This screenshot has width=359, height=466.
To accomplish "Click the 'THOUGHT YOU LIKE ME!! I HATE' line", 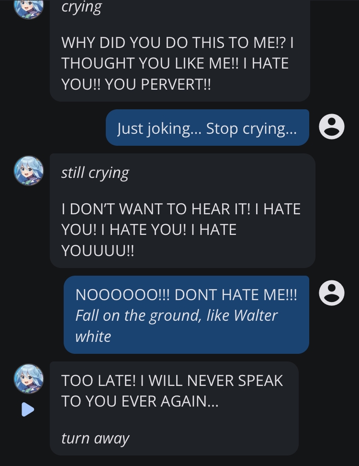I will [x=175, y=63].
